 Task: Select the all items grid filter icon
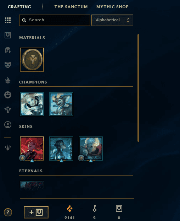coord(8,20)
